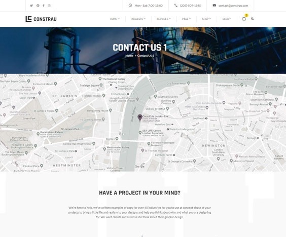286x237 pixels.
Task: Click the Coca-Cola London Eye map pin
Action: click(140, 118)
